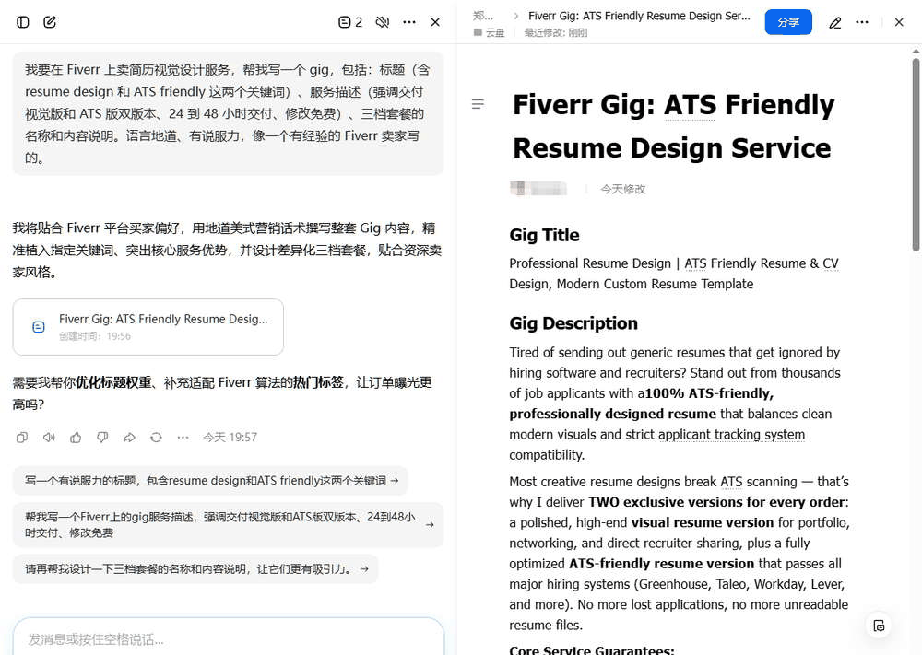
Task: Read the reply aloud with speaker icon
Action: pyautogui.click(x=49, y=437)
